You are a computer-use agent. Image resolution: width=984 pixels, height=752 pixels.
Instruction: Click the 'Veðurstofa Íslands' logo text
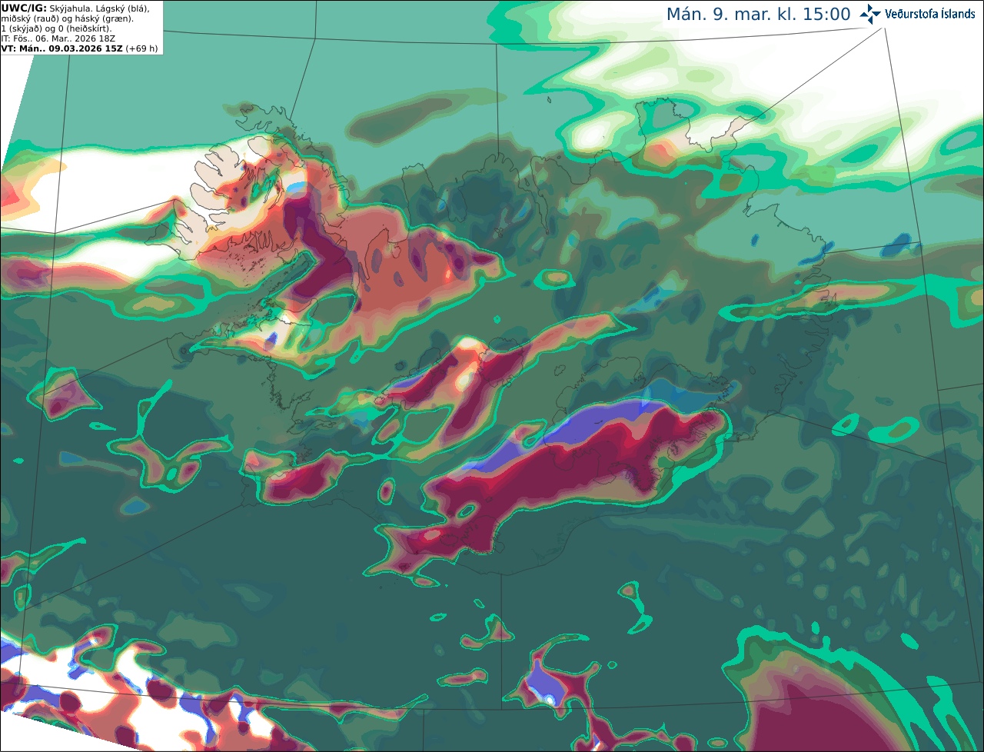930,14
